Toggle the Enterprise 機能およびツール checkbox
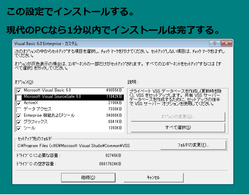Image resolution: width=249 pixels, height=195 pixels. 19,116
